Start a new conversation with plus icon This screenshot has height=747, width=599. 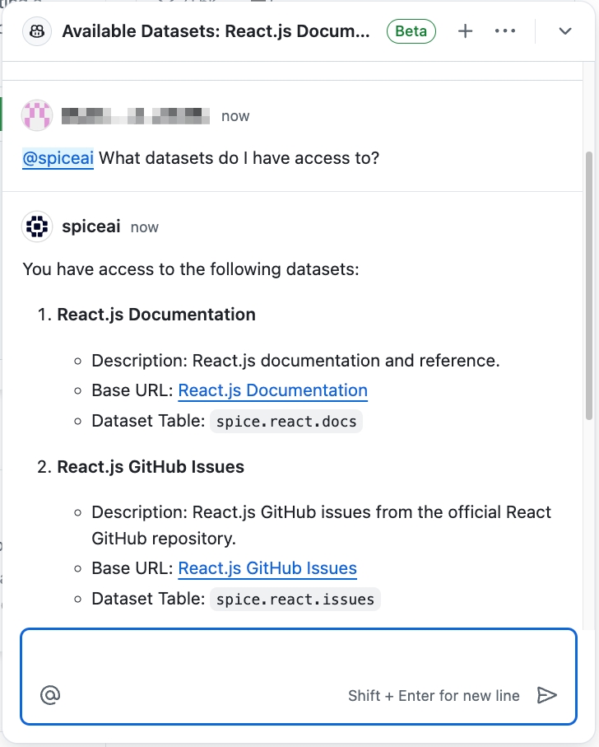coord(465,31)
